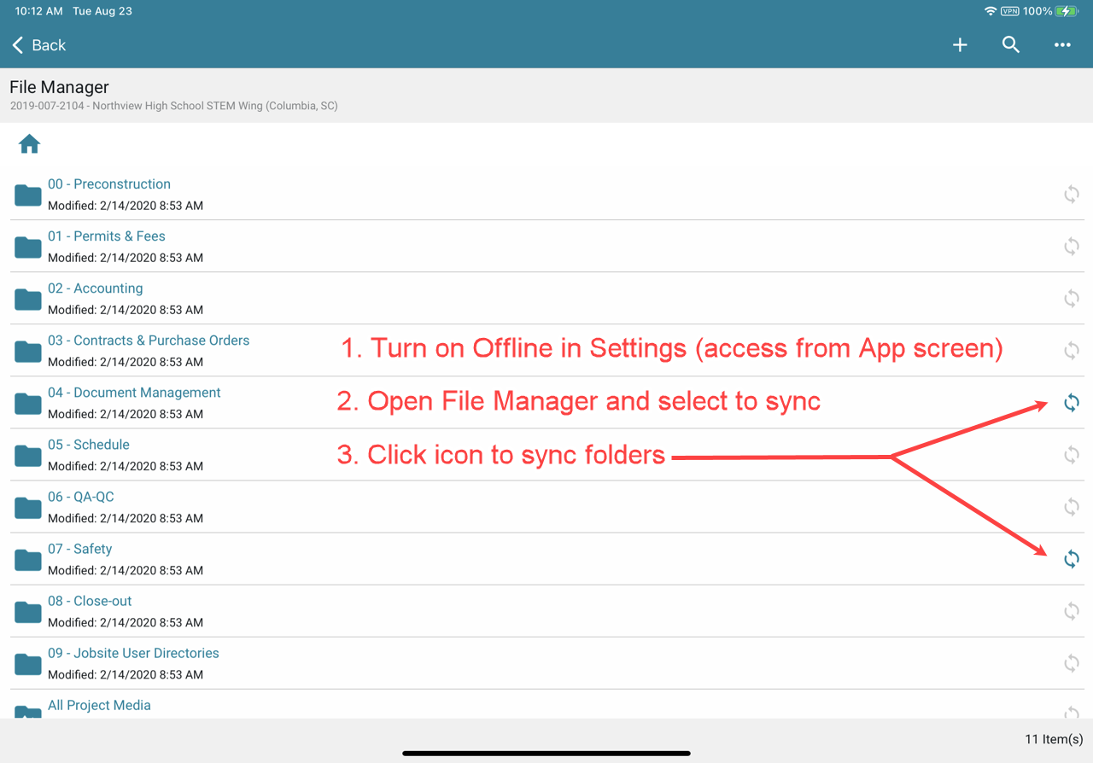1093x763 pixels.
Task: Click the 02 - Accounting folder icon
Action: [x=28, y=300]
